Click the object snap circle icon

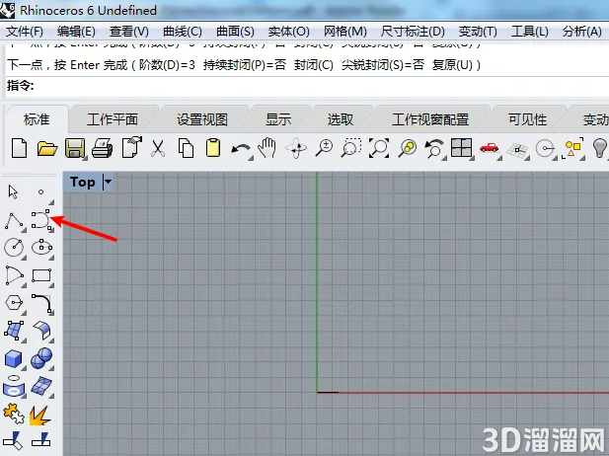point(545,148)
